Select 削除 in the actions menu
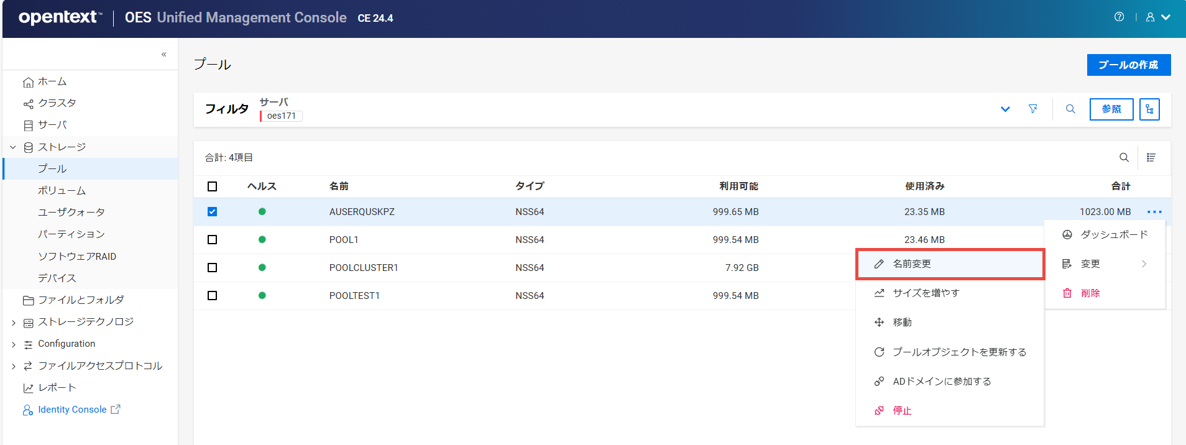 click(1090, 293)
